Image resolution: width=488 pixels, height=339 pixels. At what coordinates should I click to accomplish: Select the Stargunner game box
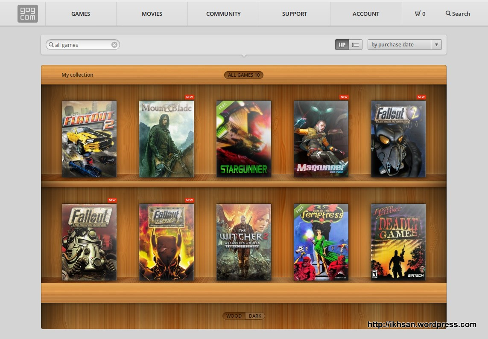244,139
